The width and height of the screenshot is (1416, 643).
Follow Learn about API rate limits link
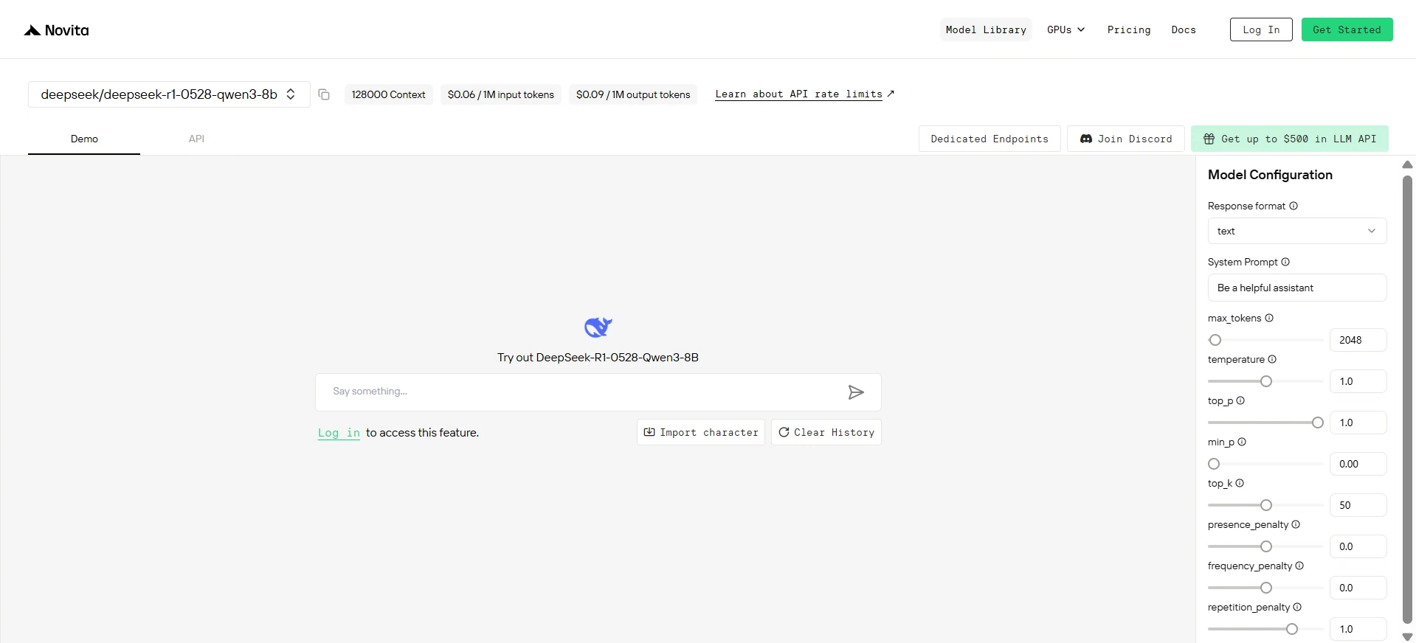804,94
